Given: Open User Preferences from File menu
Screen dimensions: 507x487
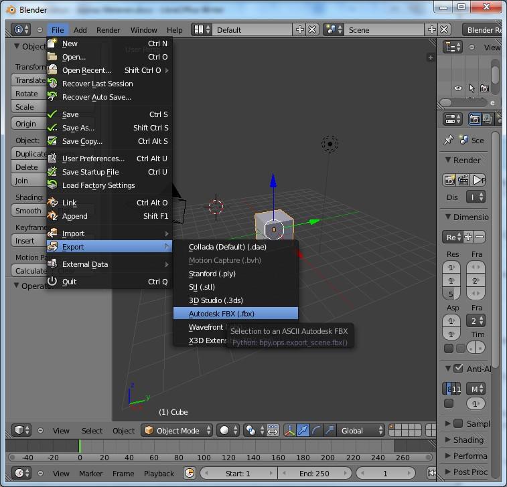Looking at the screenshot, I should [x=109, y=159].
